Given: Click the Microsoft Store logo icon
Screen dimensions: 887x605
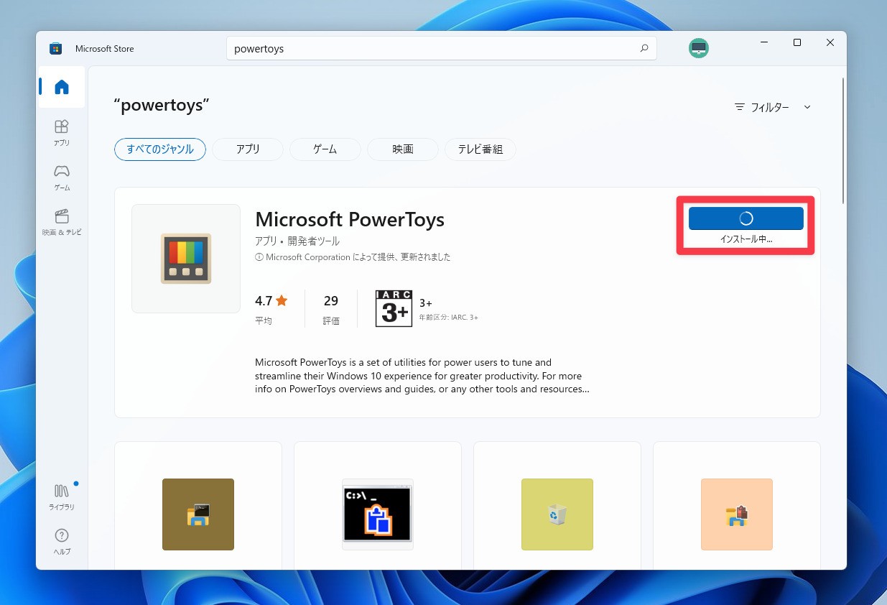Looking at the screenshot, I should tap(55, 48).
